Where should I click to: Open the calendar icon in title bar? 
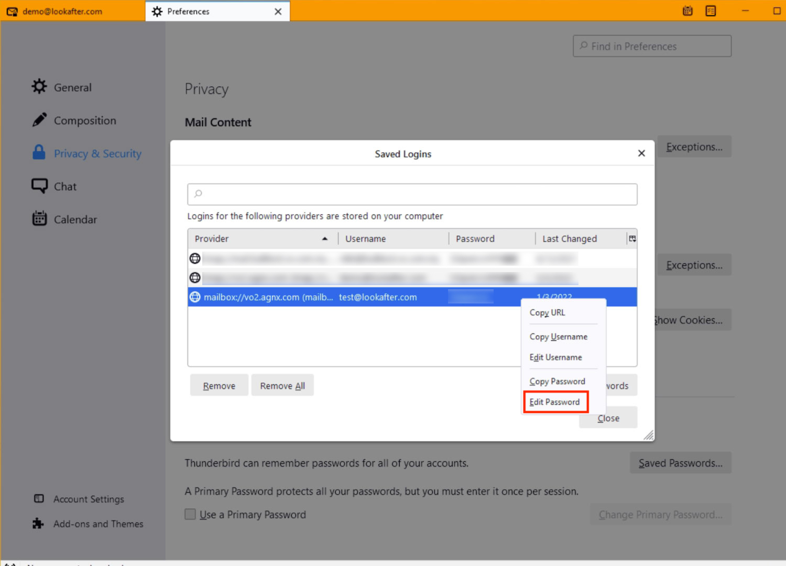(687, 11)
